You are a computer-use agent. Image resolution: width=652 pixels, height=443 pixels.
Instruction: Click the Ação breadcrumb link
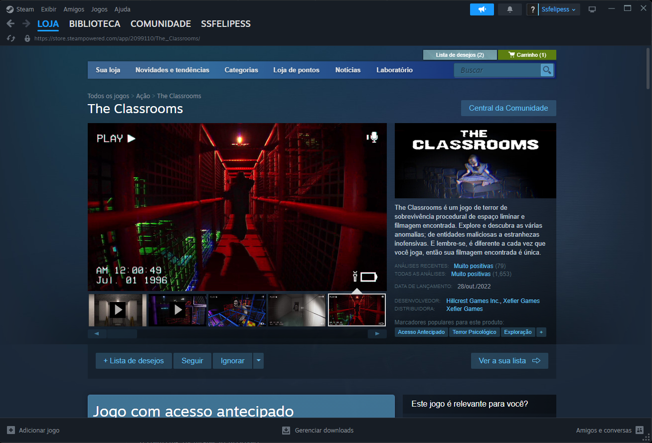[x=143, y=96]
